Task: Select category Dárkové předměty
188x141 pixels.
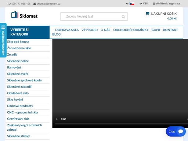Action: [x=20, y=106]
